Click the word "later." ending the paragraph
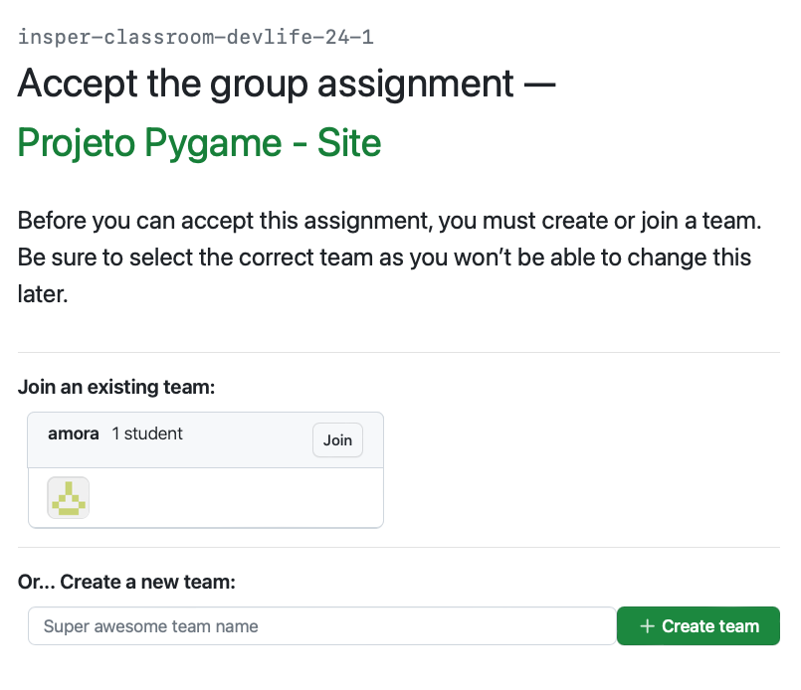801x690 pixels. click(x=42, y=295)
